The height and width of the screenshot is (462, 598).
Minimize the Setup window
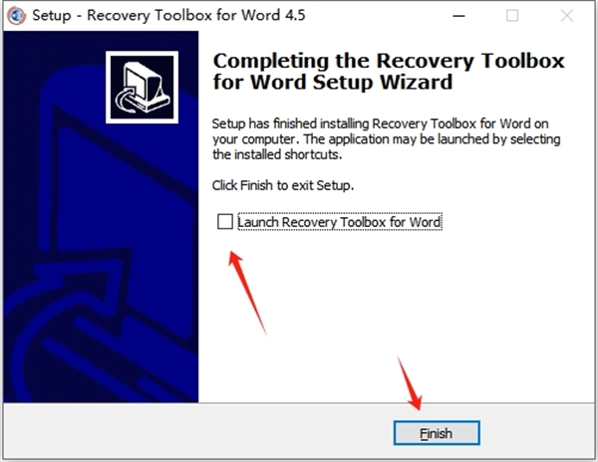point(458,16)
